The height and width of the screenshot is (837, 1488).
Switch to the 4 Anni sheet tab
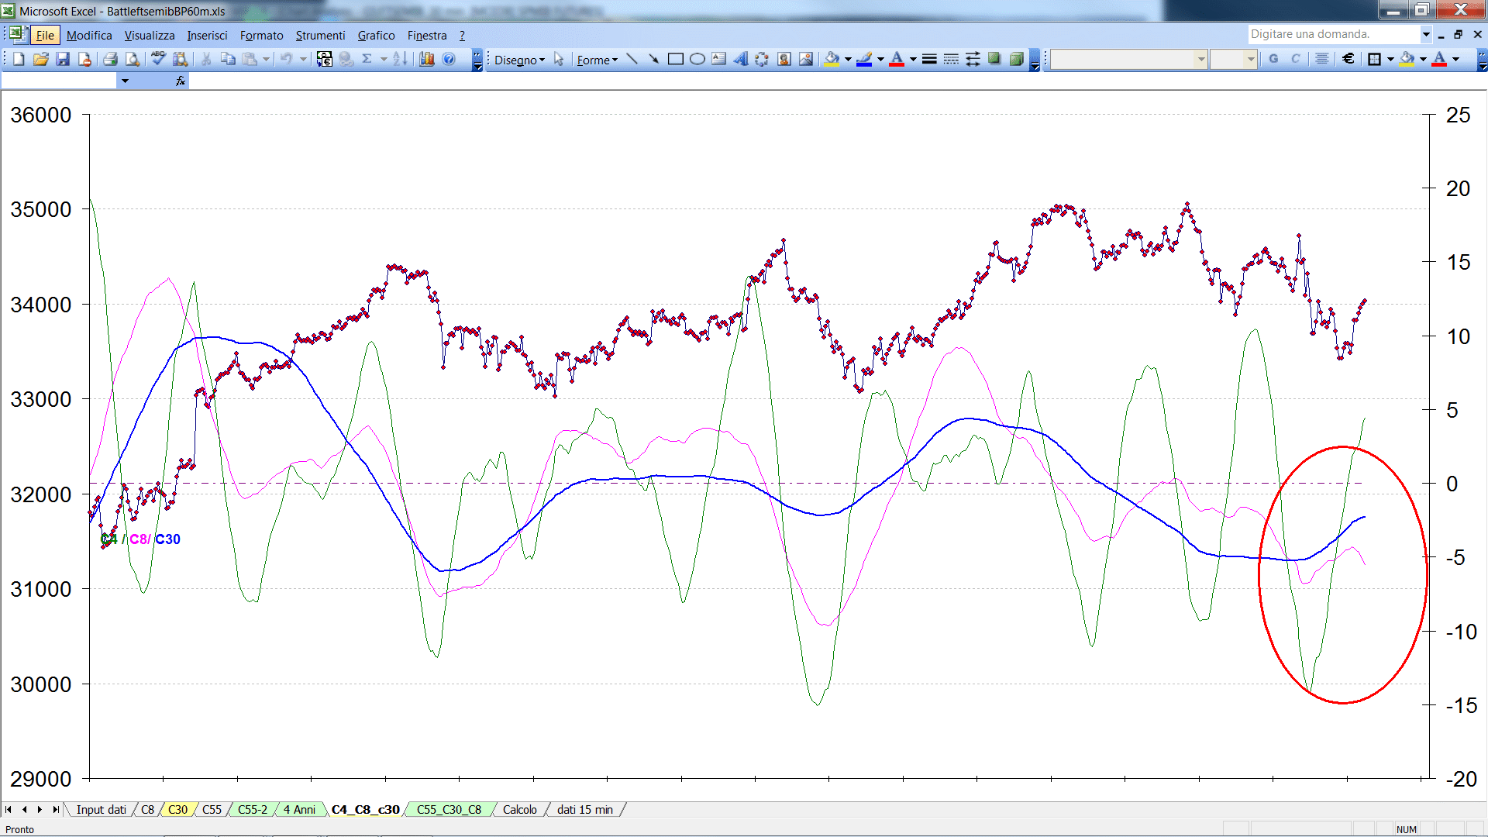pyautogui.click(x=299, y=810)
